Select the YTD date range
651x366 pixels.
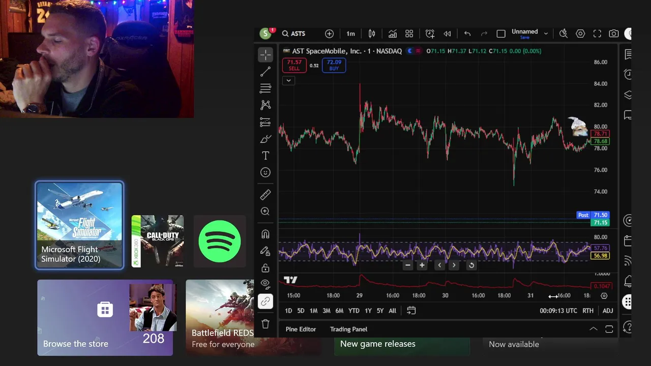click(x=354, y=311)
